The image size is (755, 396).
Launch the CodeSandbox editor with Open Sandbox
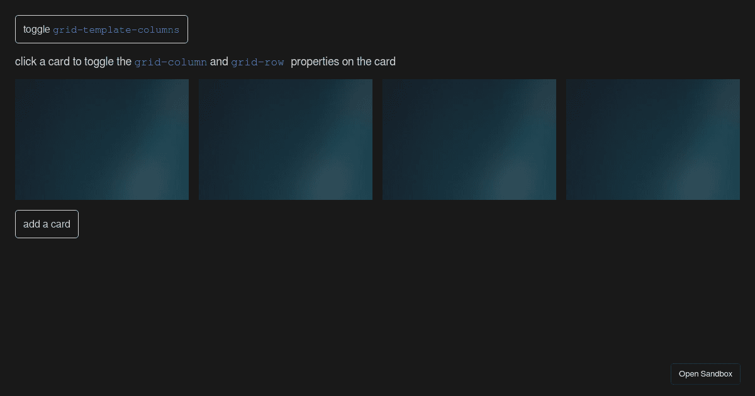pos(705,374)
